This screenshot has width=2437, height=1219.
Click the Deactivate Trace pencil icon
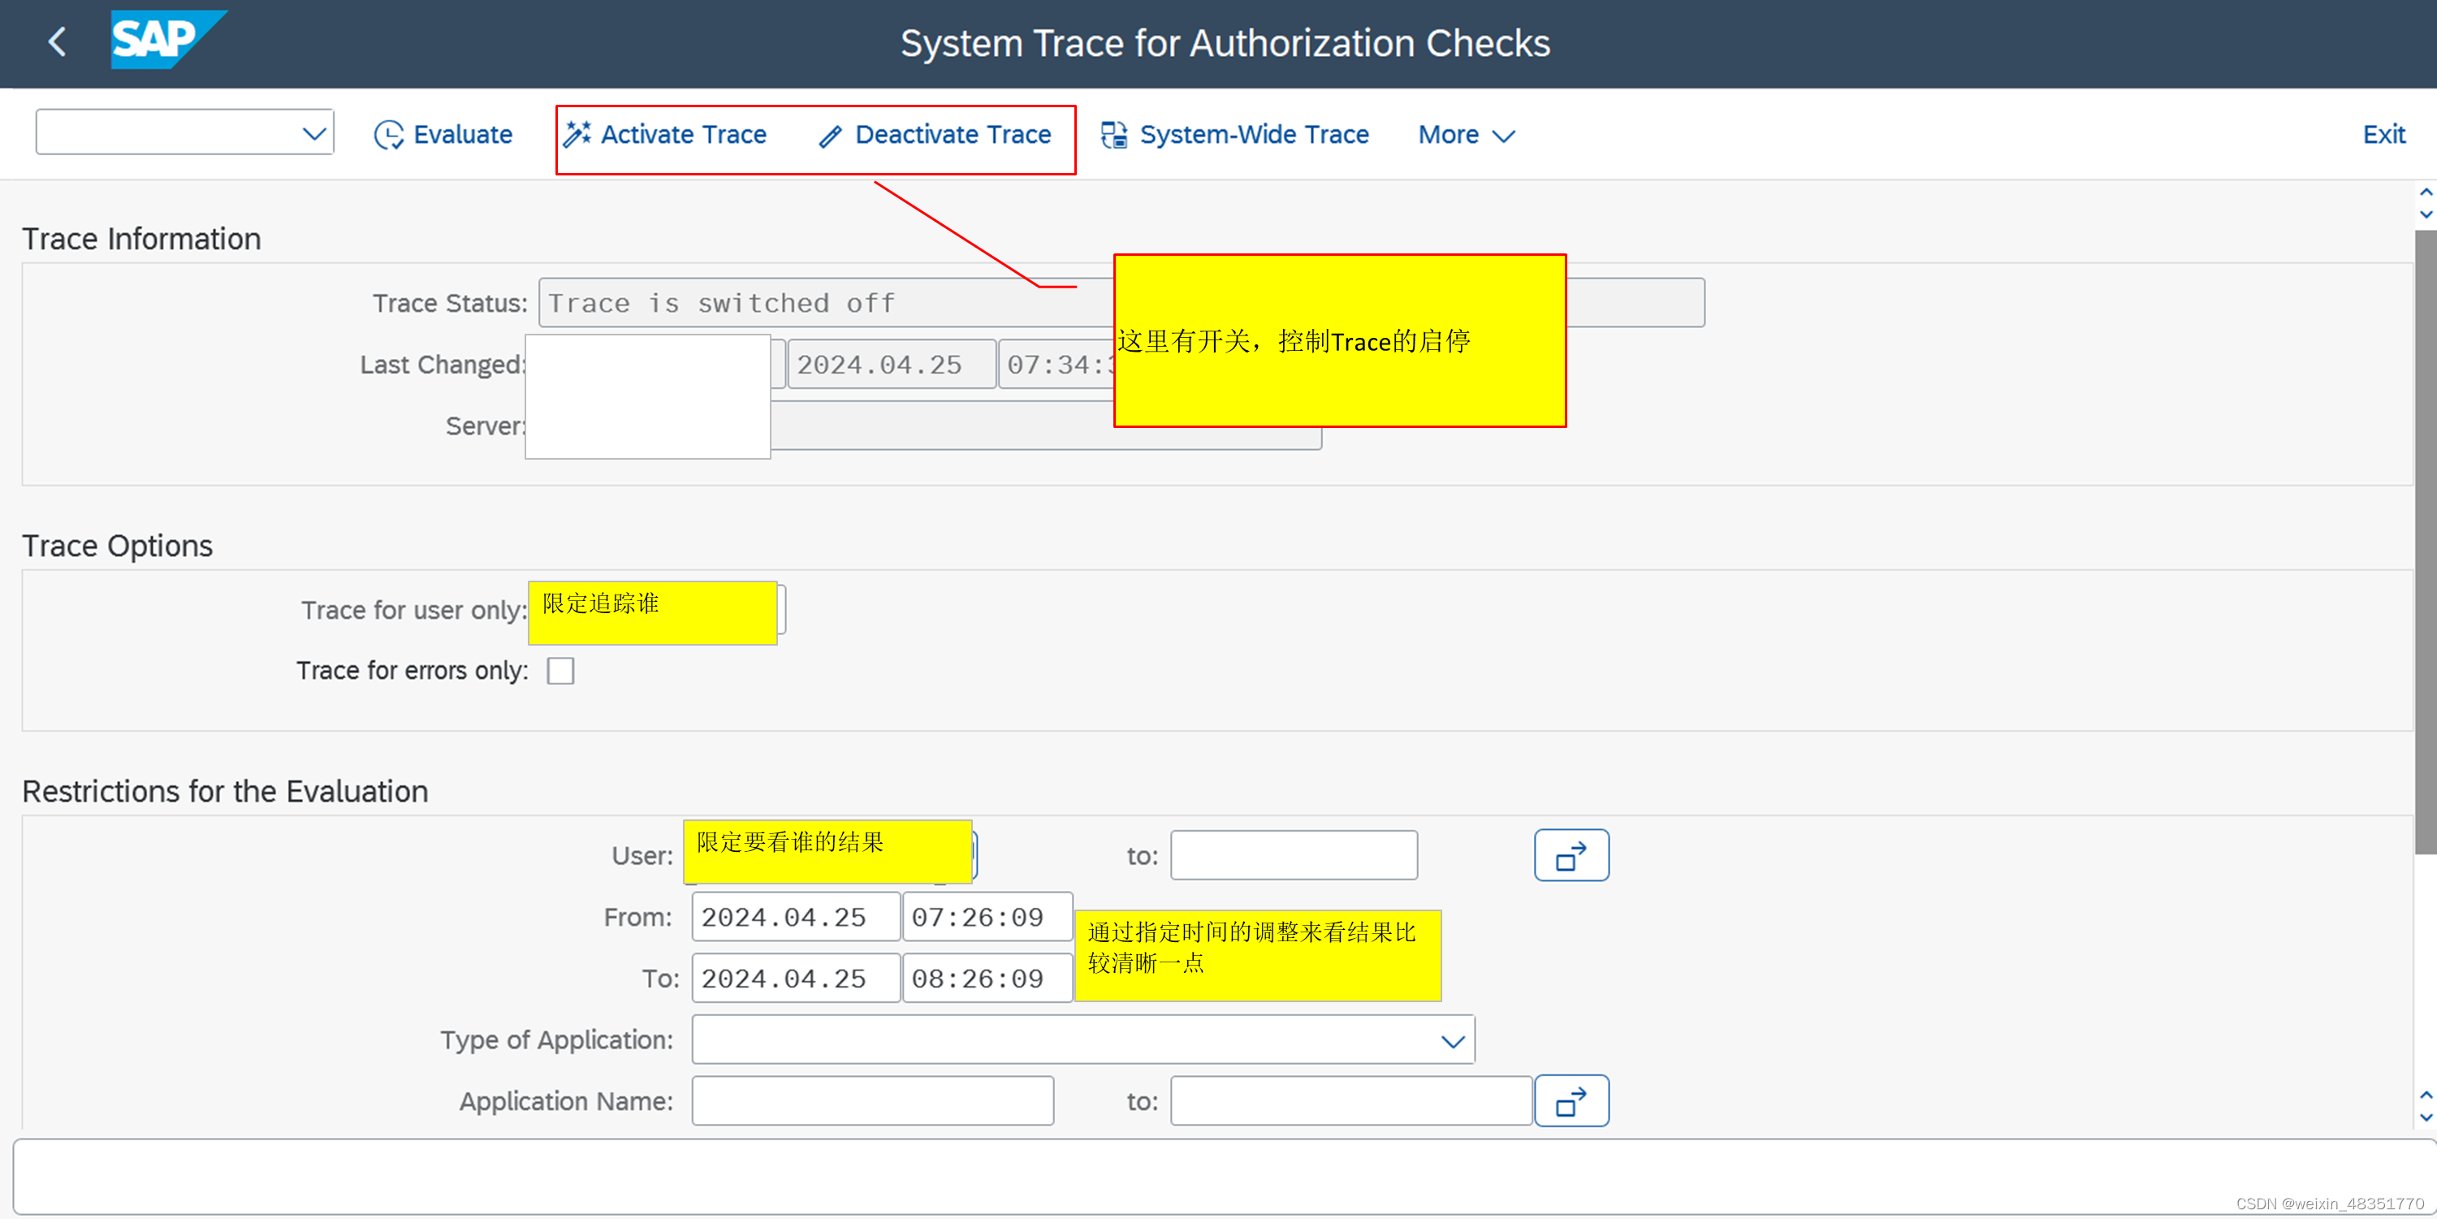coord(830,136)
